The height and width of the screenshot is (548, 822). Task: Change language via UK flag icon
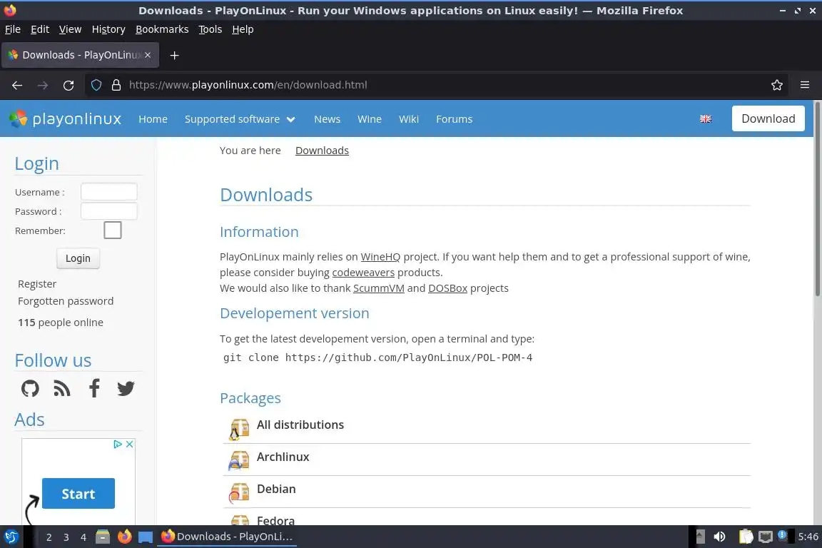[706, 119]
